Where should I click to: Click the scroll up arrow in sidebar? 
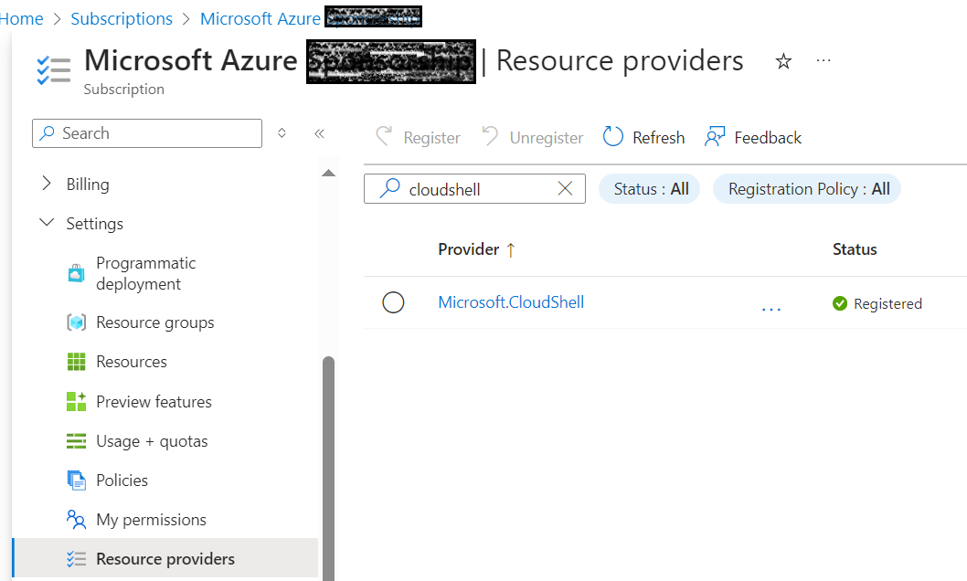(329, 174)
